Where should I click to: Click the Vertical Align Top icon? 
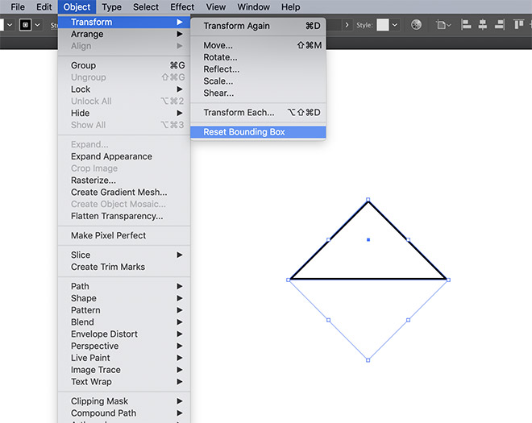[521, 25]
